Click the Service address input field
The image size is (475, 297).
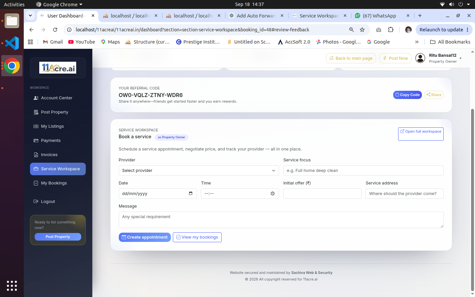(x=404, y=194)
